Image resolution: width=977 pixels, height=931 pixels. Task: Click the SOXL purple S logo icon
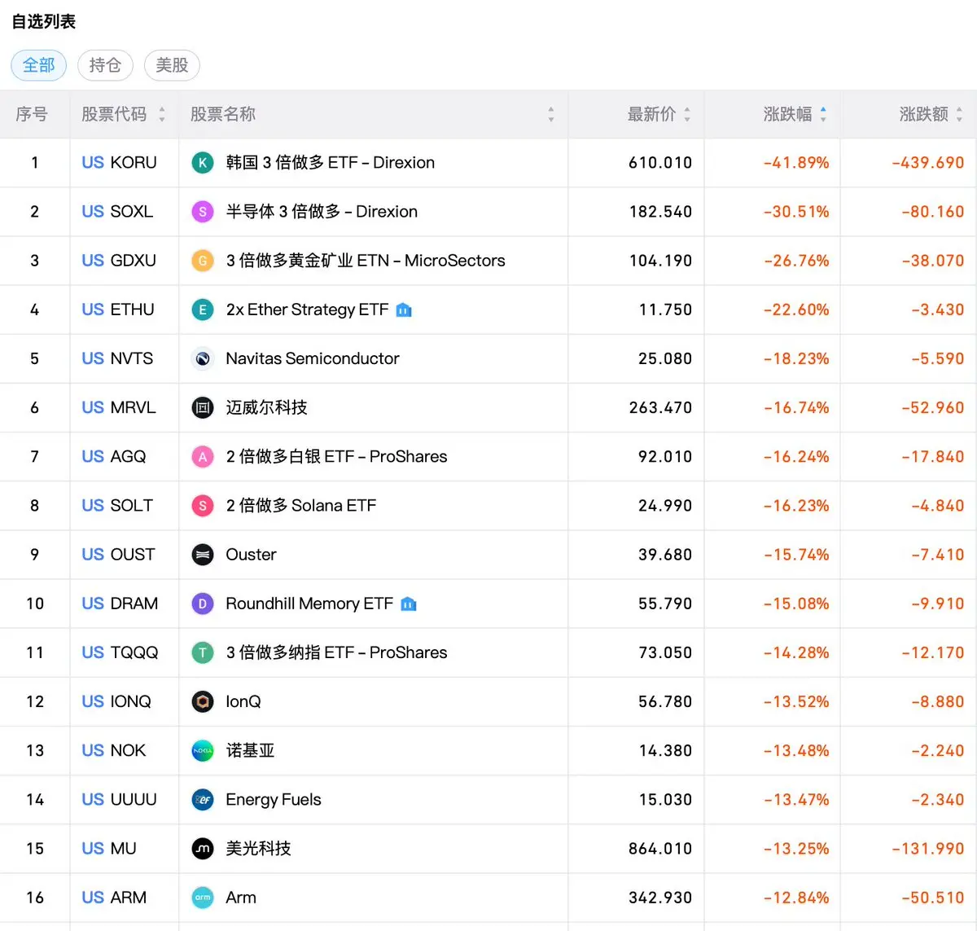point(203,212)
